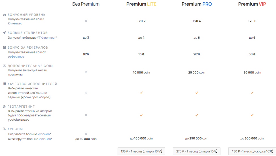Open the Клиентах link

click(x=15, y=23)
